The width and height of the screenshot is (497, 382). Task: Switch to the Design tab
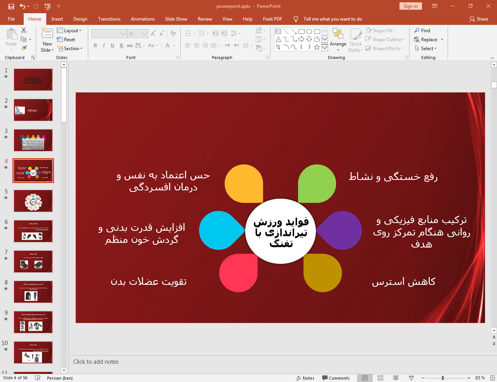[x=80, y=19]
